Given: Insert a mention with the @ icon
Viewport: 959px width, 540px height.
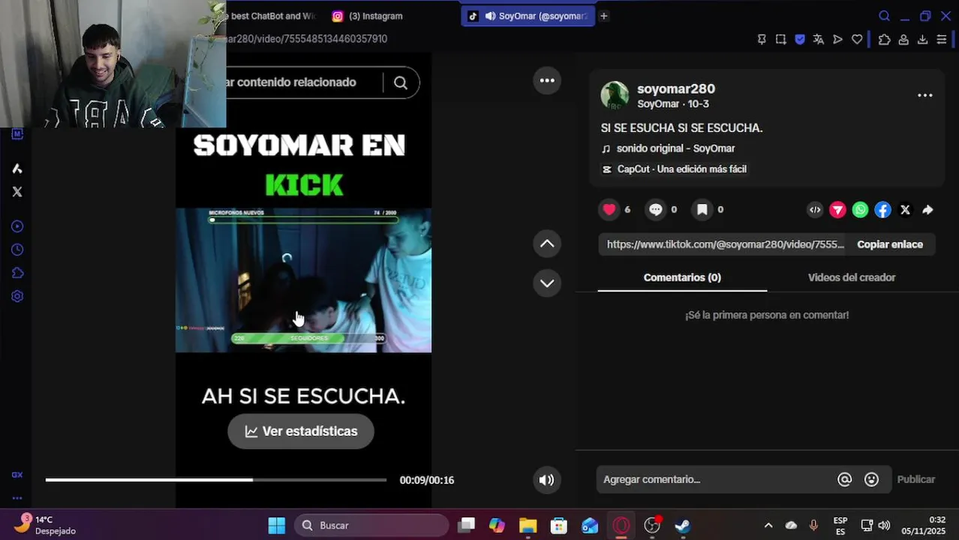Looking at the screenshot, I should point(844,479).
